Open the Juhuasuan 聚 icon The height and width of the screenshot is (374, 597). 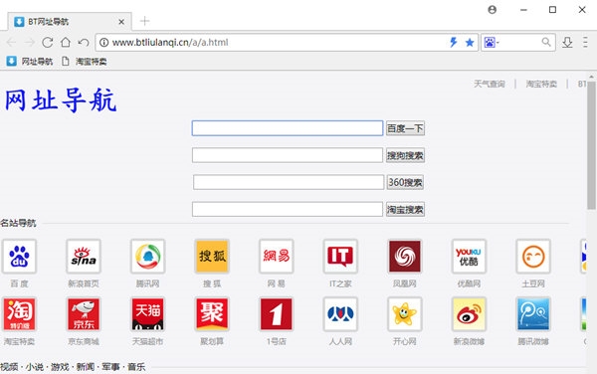click(212, 314)
